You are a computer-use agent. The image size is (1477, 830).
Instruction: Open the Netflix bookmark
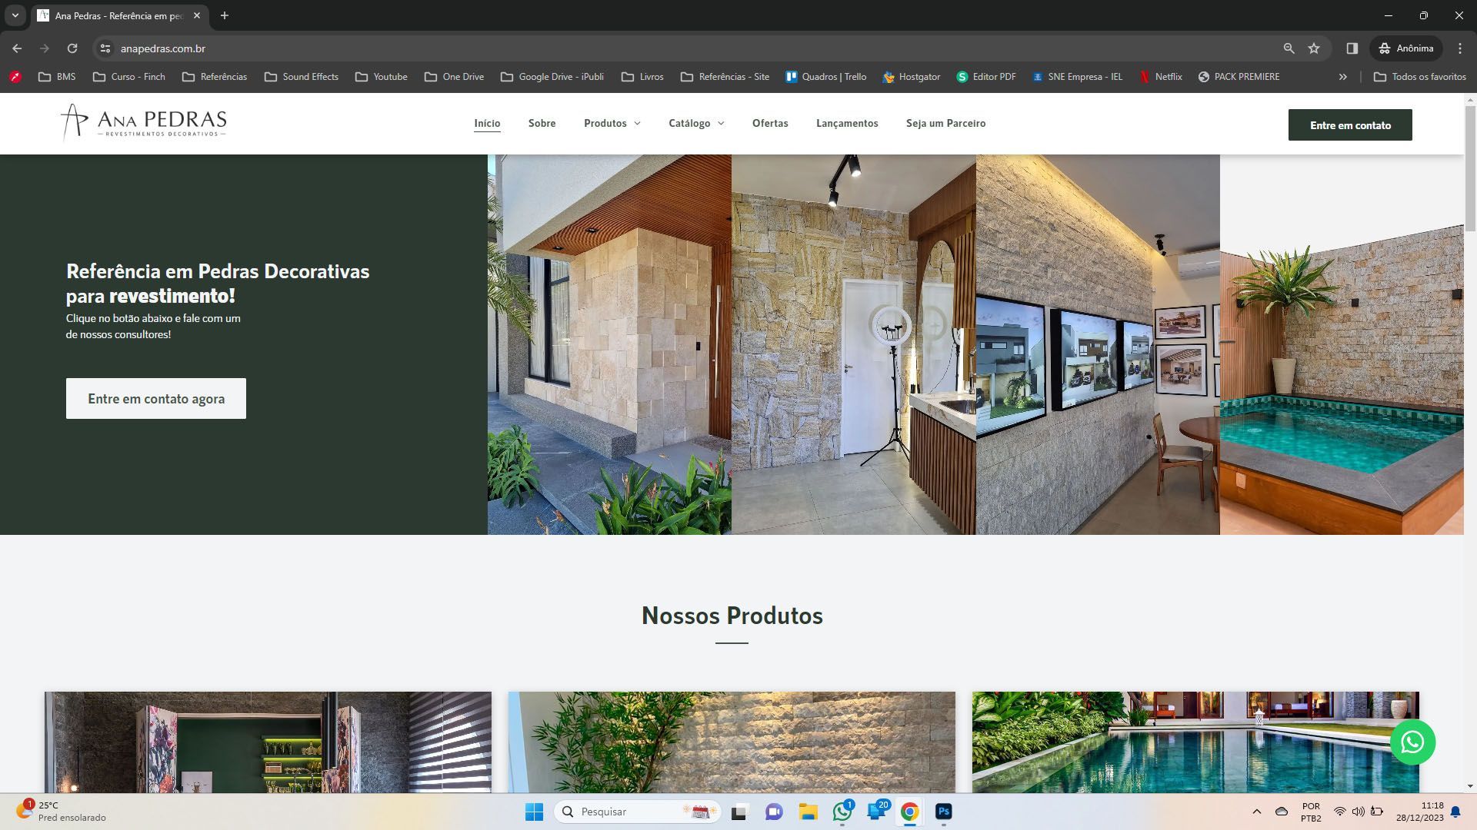tap(1160, 77)
